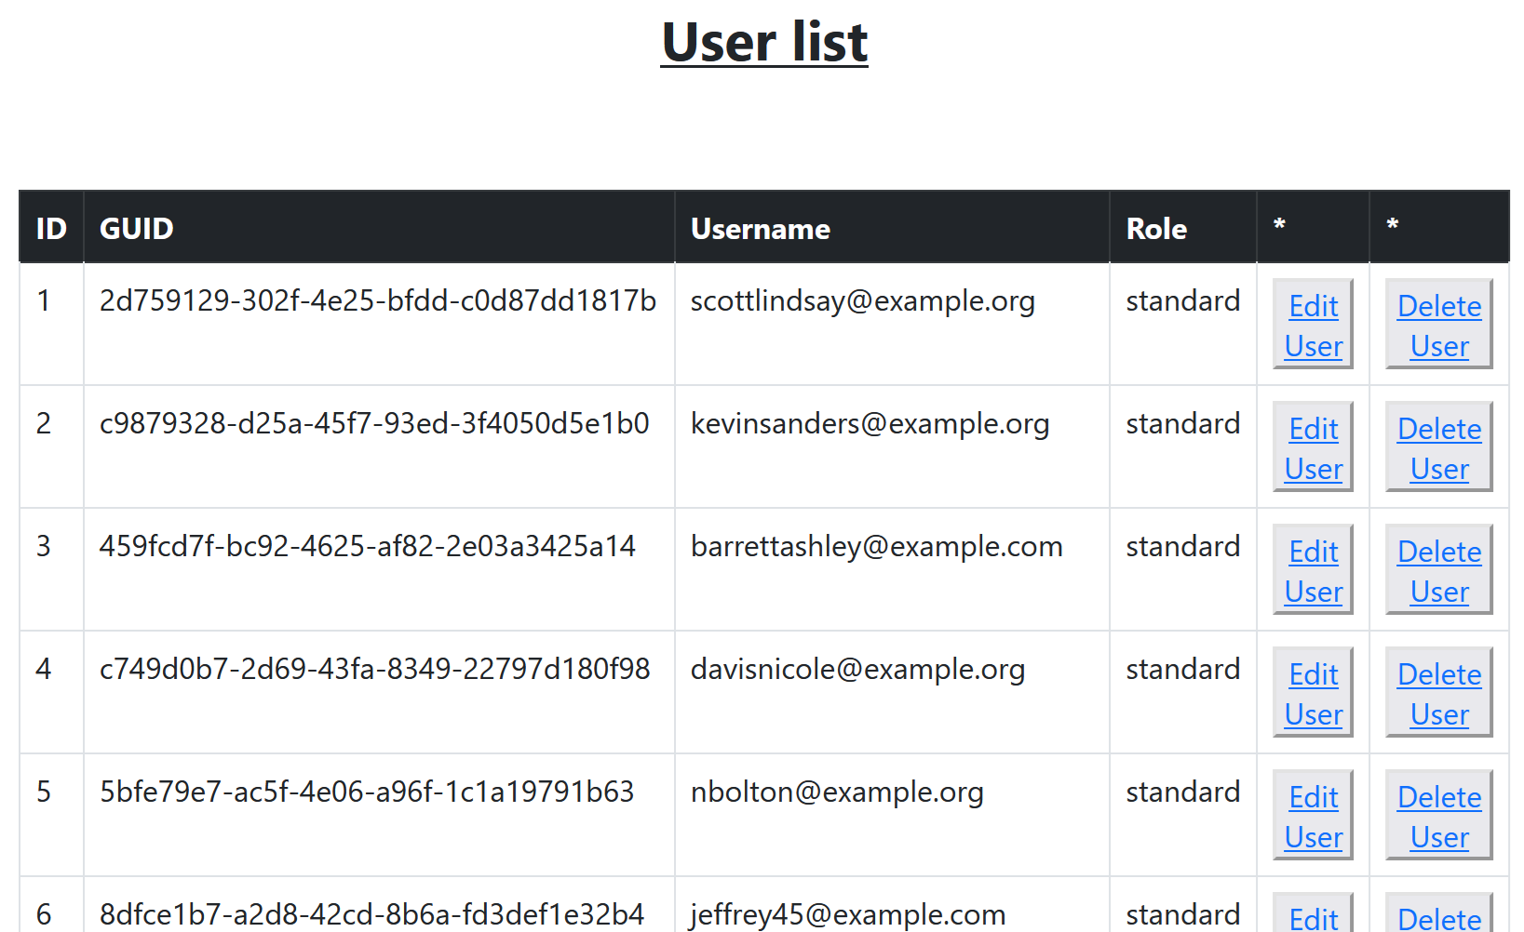Select the standard role of user ID 1

(x=1182, y=300)
